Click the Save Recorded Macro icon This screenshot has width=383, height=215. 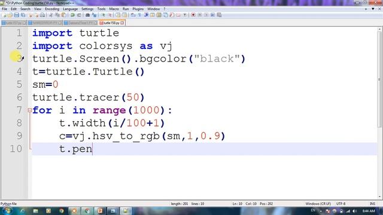point(219,15)
